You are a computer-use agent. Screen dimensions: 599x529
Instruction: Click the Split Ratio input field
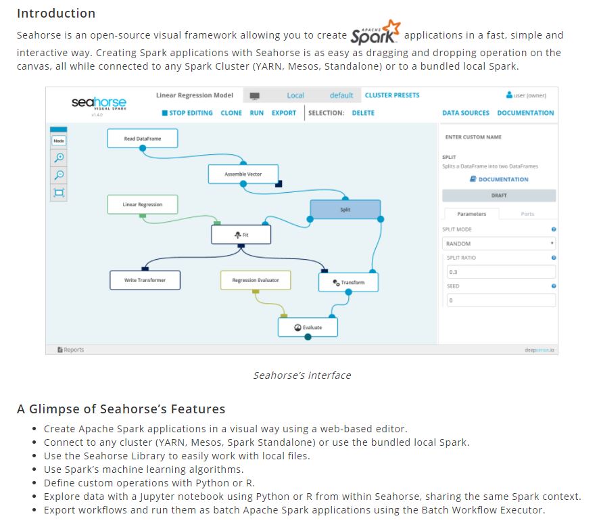coord(499,272)
